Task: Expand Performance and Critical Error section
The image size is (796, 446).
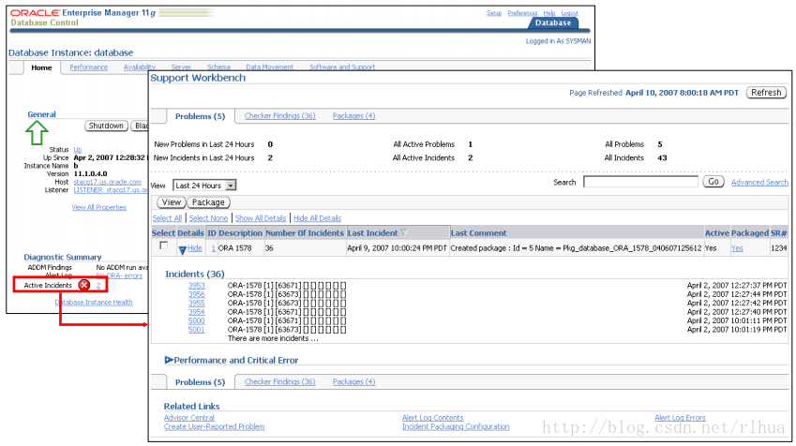Action: tap(169, 360)
